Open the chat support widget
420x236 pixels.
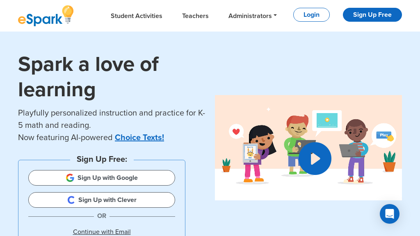point(389,214)
